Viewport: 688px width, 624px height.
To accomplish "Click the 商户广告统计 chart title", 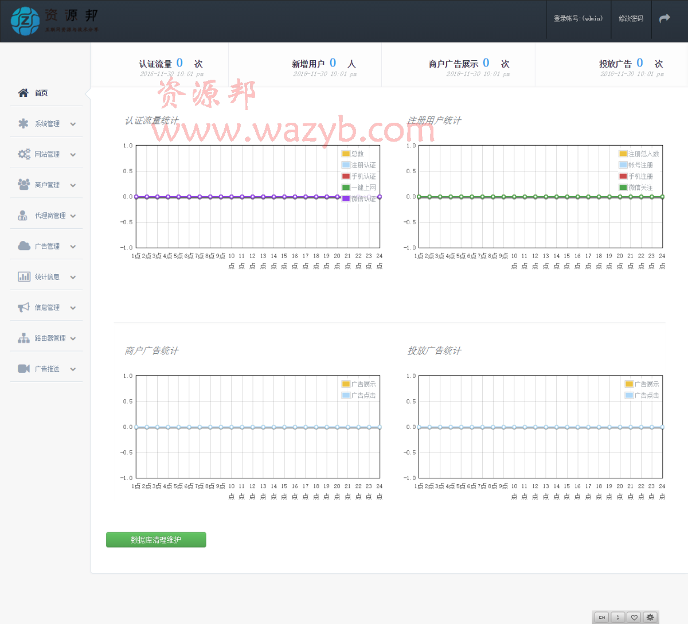I will coord(152,350).
